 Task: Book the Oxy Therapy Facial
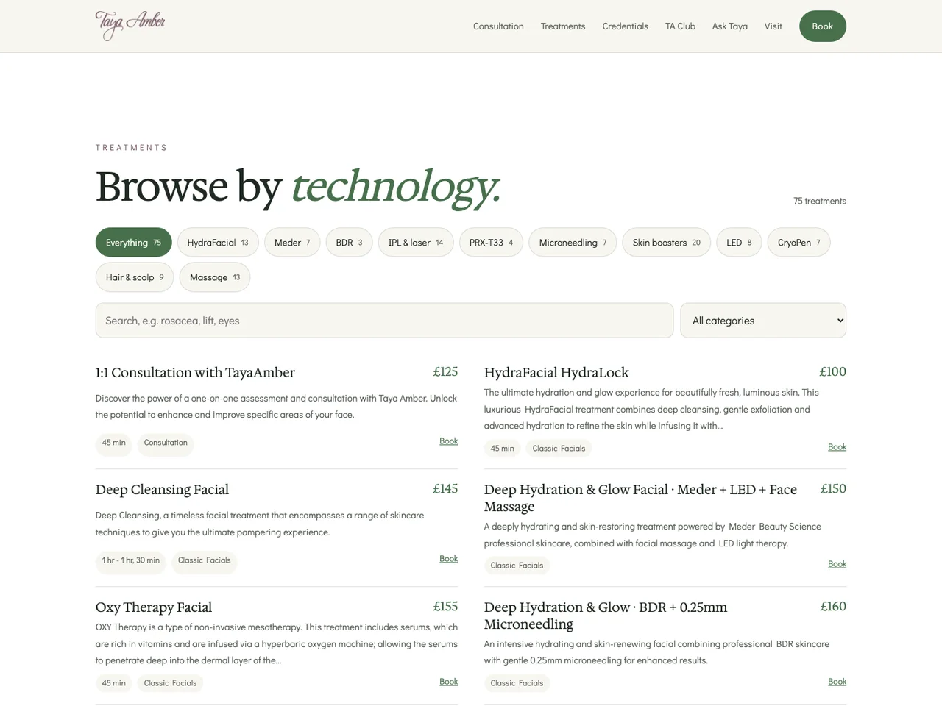(448, 682)
